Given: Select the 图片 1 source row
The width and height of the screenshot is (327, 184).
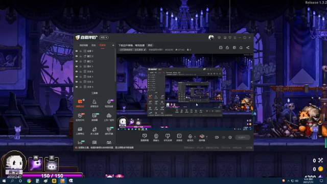Looking at the screenshot, I should click(x=95, y=66).
